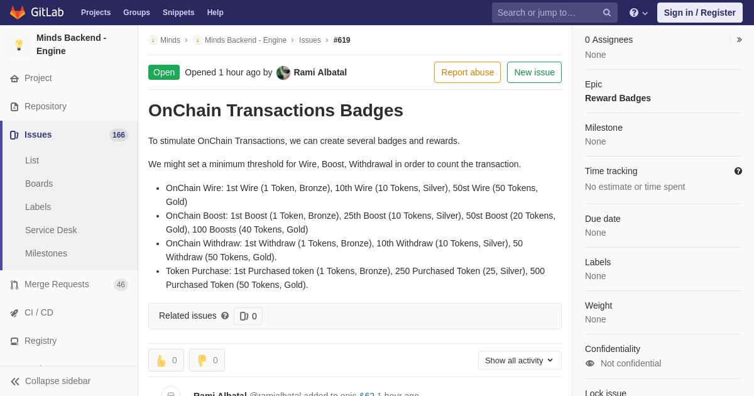
Task: Select the Boards issues submenu item
Action: (x=39, y=184)
